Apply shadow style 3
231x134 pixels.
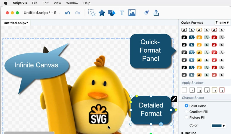[207, 90]
